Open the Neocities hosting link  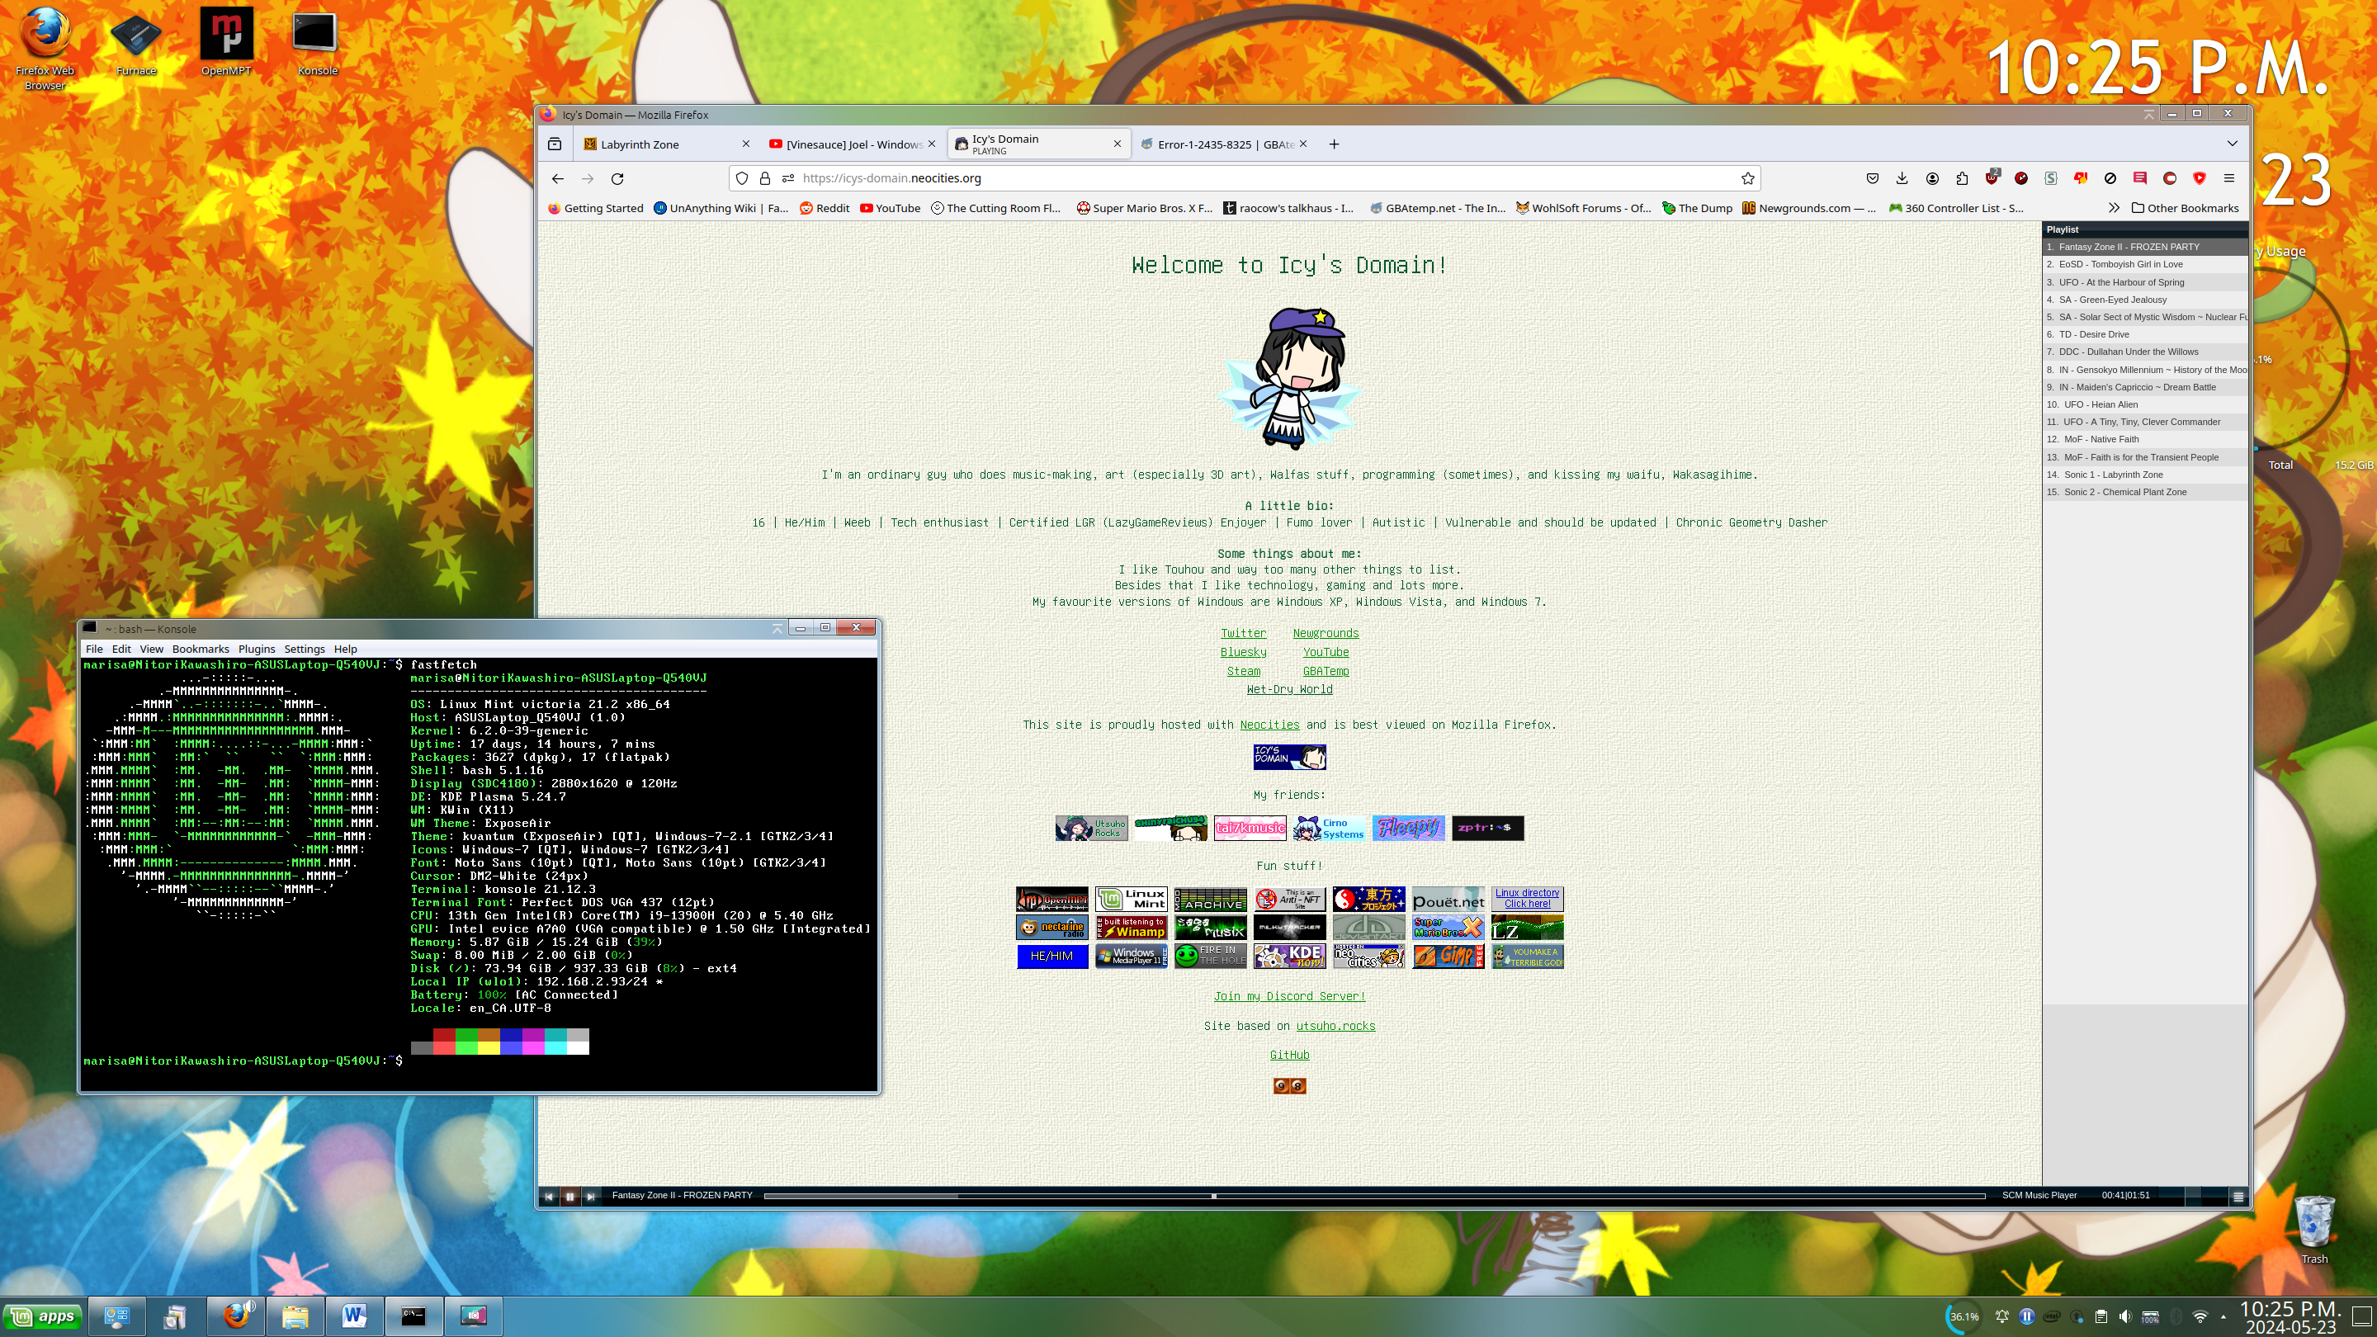[x=1269, y=725]
